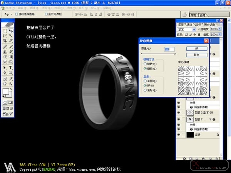Open the 画笔 tab in palette well
Viewport: 231px width, 173px height.
(x=203, y=15)
